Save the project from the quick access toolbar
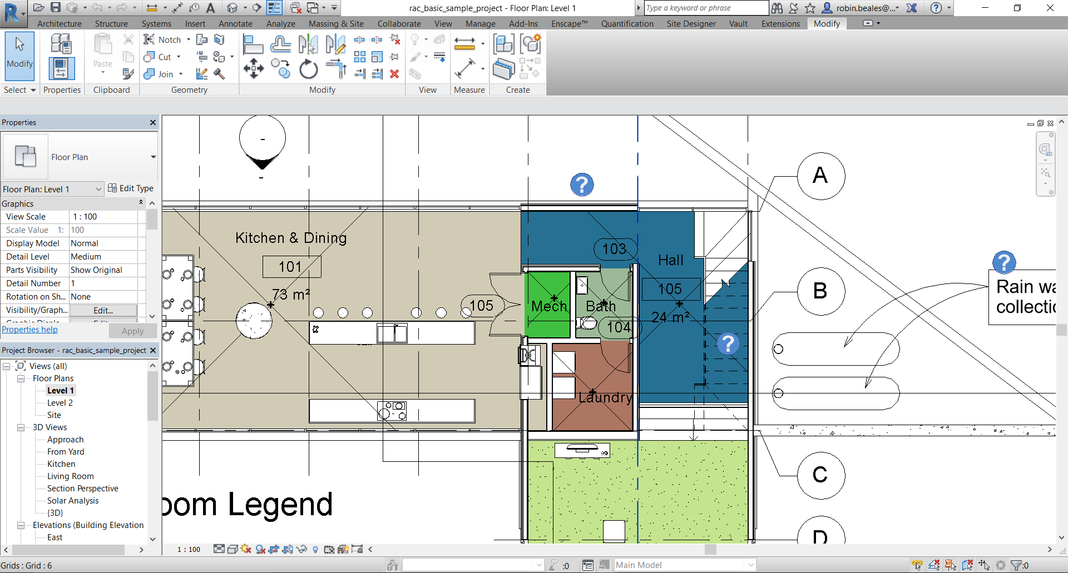The width and height of the screenshot is (1068, 573). [56, 8]
